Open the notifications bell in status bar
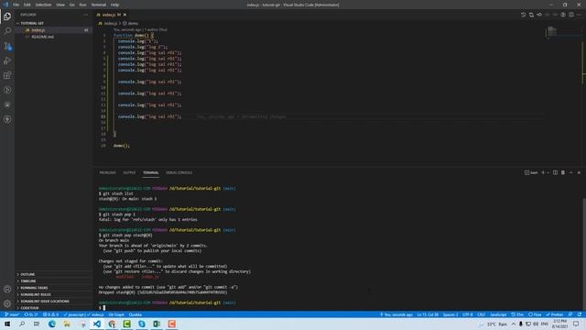Screen dimensions: 586x330 [x=580, y=314]
